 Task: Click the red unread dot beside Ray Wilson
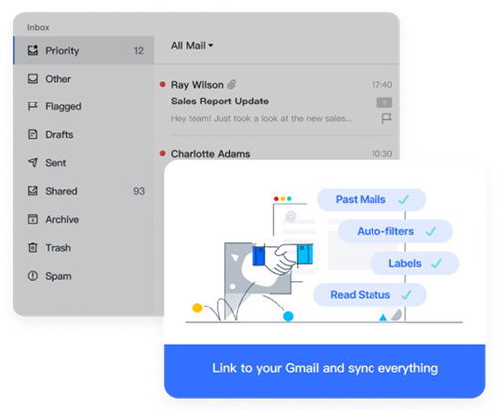(x=162, y=84)
